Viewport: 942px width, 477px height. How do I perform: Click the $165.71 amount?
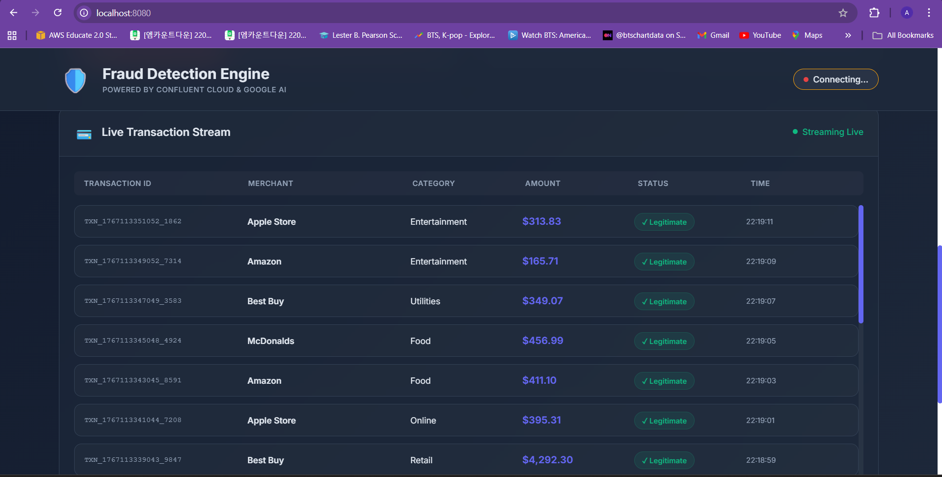(x=540, y=261)
